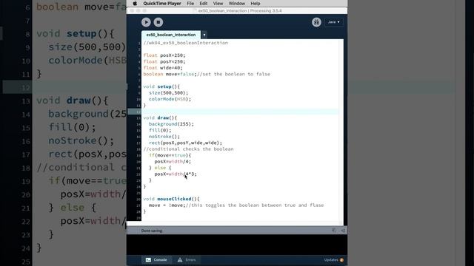Enable the Processing debugger icon

coord(316,22)
